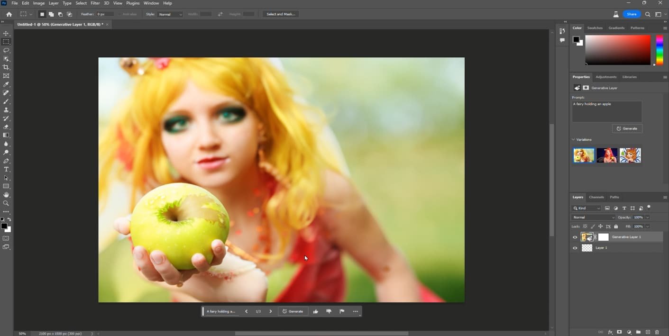Select the Hand tool
669x336 pixels.
[6, 195]
